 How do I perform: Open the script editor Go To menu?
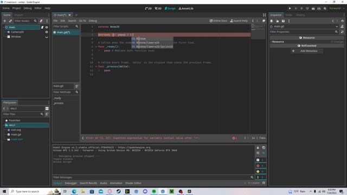click(82, 21)
